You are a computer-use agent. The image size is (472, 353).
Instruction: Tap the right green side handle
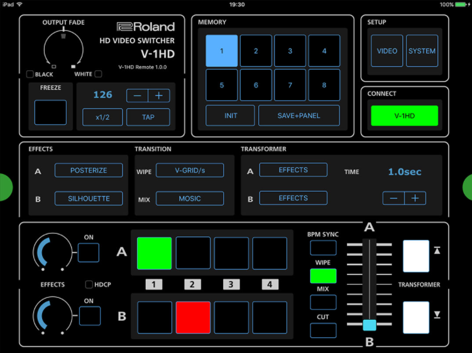tap(467, 187)
